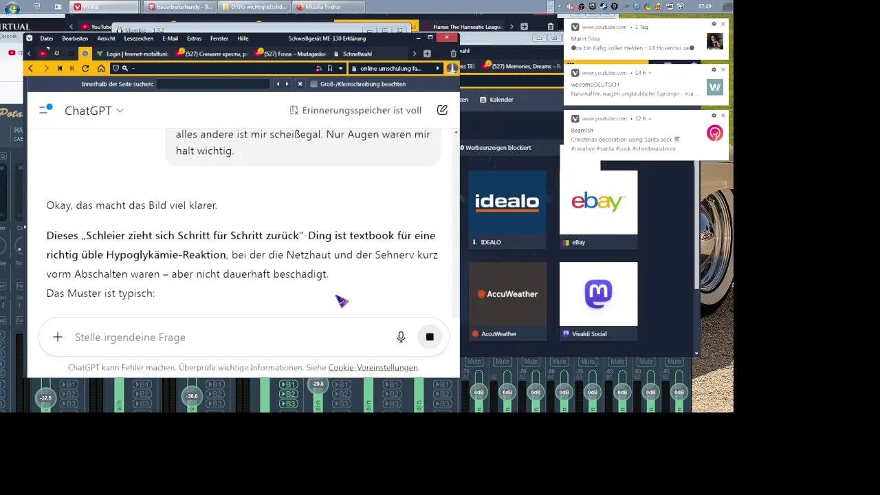Go forward with the forward arrow
880x495 pixels.
tap(46, 69)
